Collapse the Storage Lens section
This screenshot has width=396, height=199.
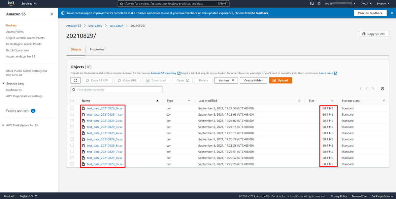pyautogui.click(x=3, y=84)
